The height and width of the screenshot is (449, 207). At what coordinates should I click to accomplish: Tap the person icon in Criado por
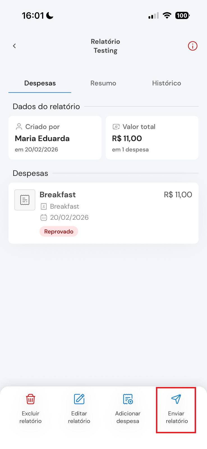click(x=19, y=127)
